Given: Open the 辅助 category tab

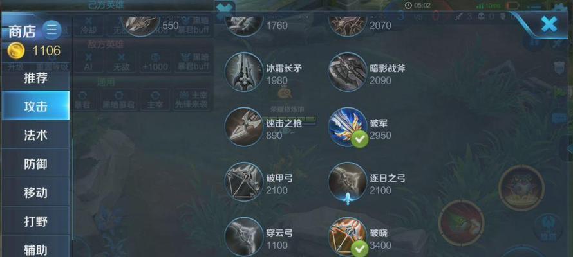Looking at the screenshot, I should (35, 248).
